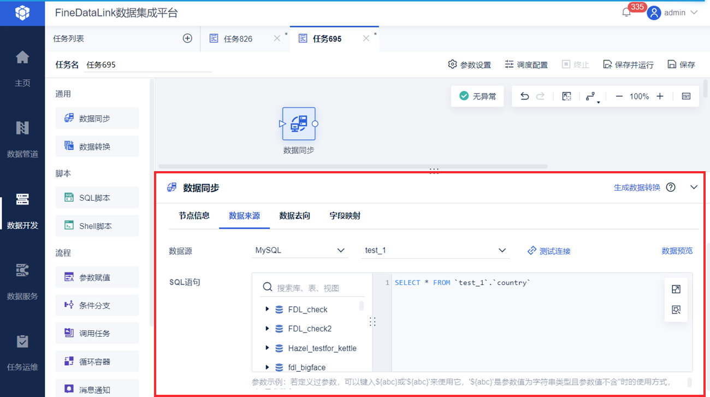710x397 pixels.
Task: Add a SQL脚本 node from the palette
Action: (97, 198)
